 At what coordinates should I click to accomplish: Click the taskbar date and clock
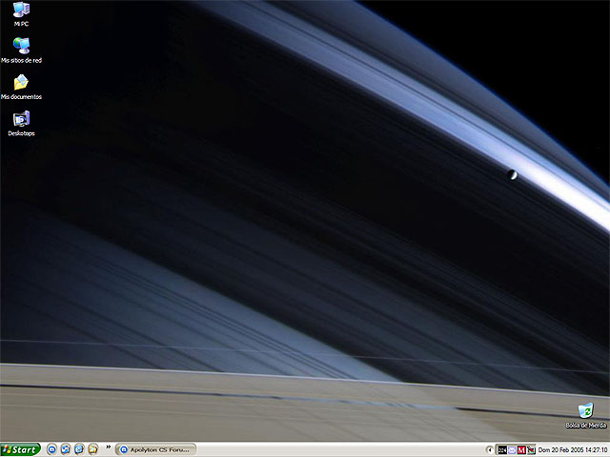pos(573,449)
